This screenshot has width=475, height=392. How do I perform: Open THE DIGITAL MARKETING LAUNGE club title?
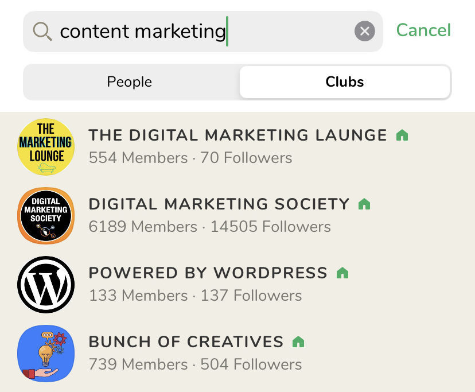(x=237, y=135)
